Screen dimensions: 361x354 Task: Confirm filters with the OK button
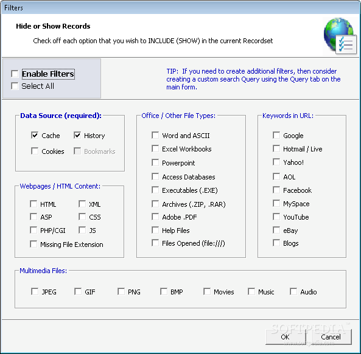pos(286,337)
